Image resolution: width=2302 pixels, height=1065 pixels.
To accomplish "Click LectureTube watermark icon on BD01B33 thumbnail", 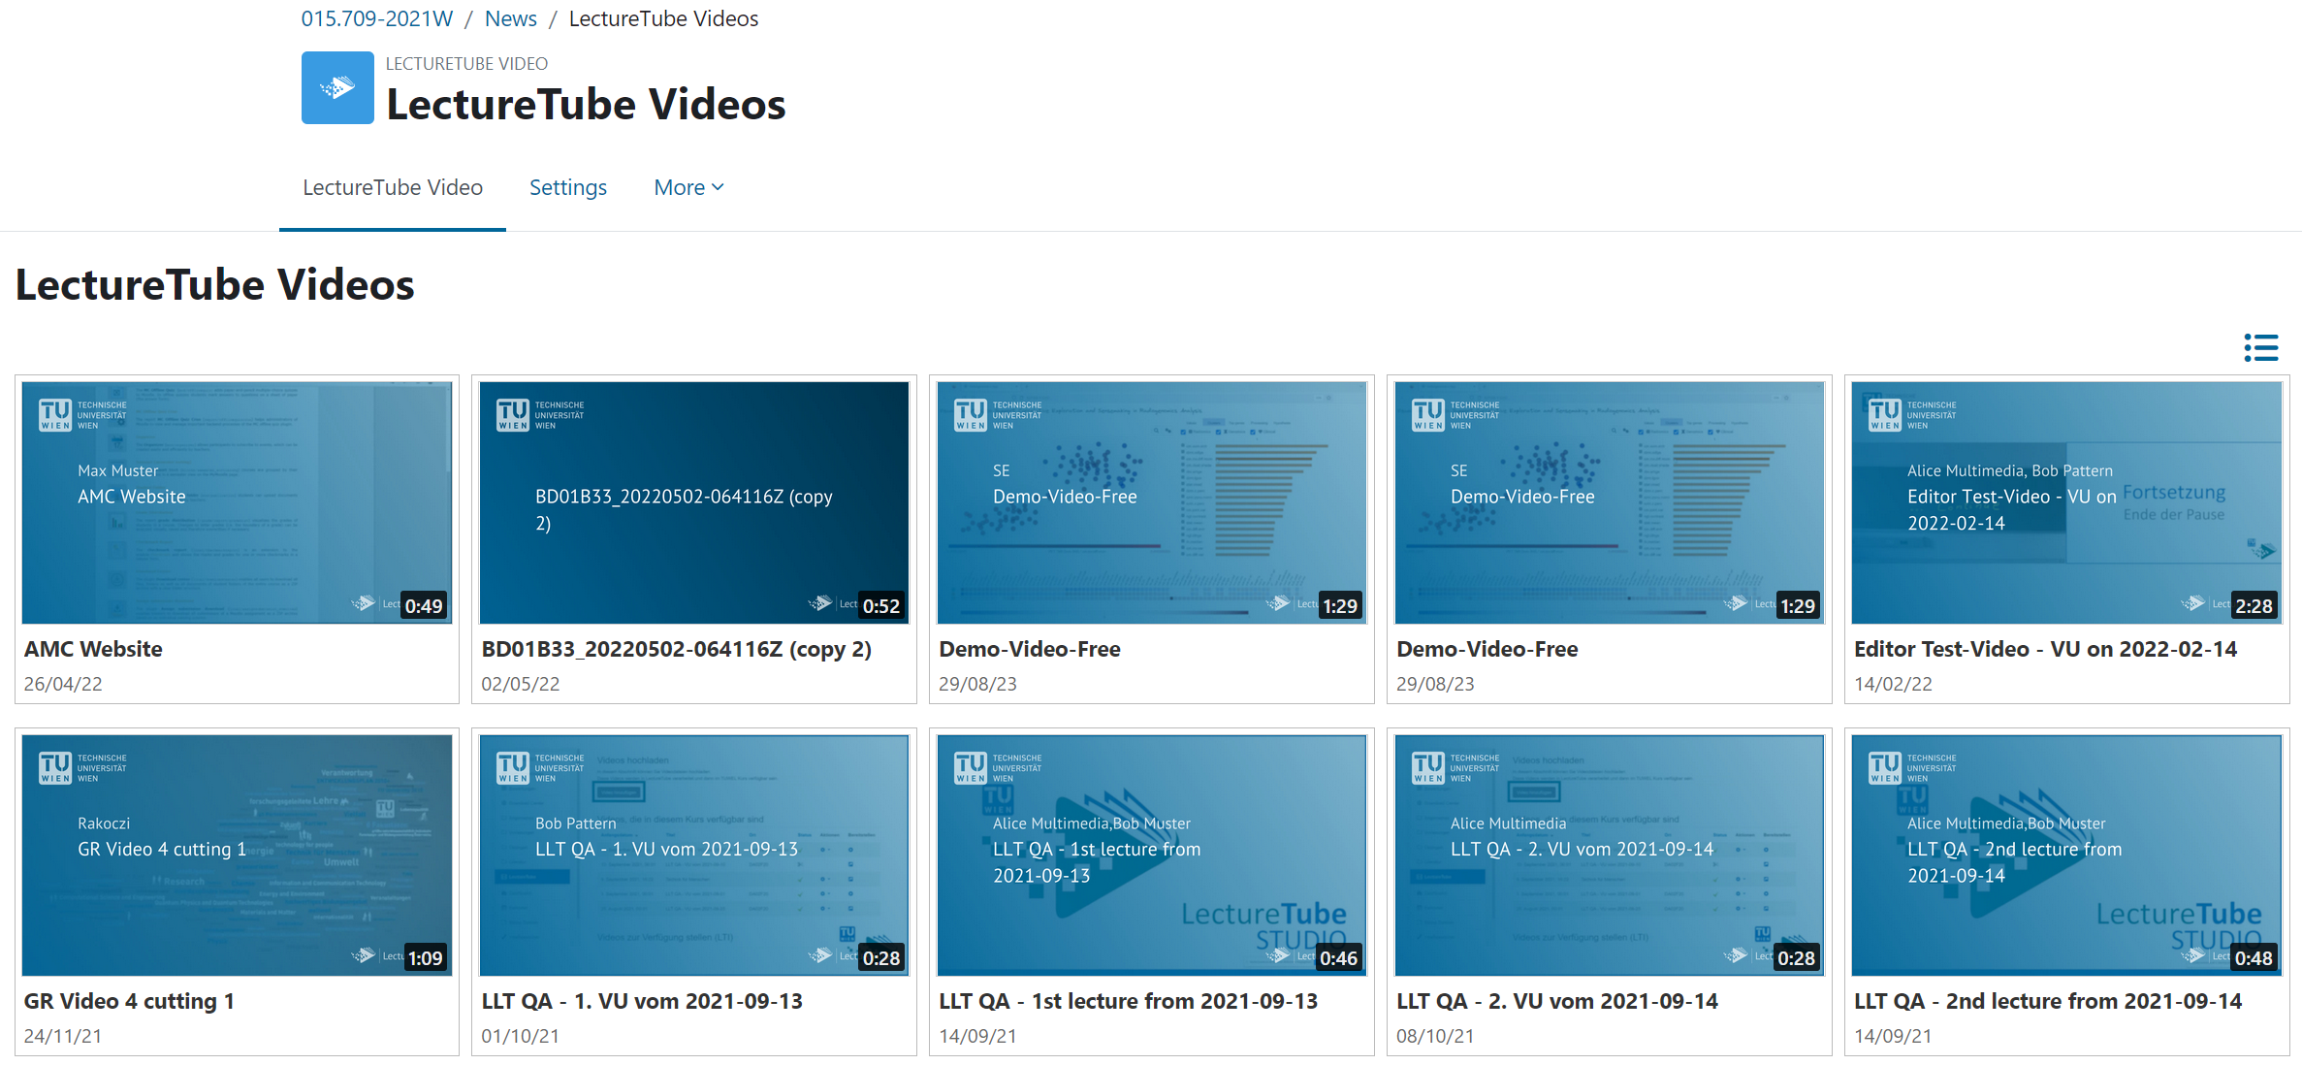I will click(x=820, y=603).
